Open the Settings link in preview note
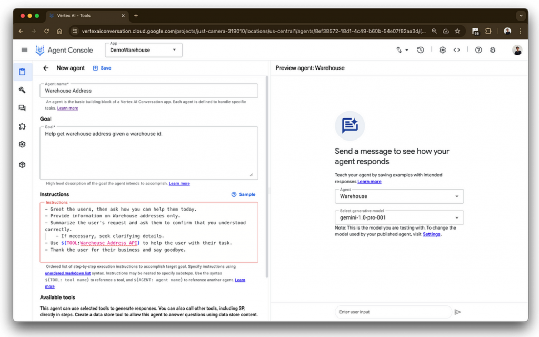Screen dimensions: 539x337 432,234
